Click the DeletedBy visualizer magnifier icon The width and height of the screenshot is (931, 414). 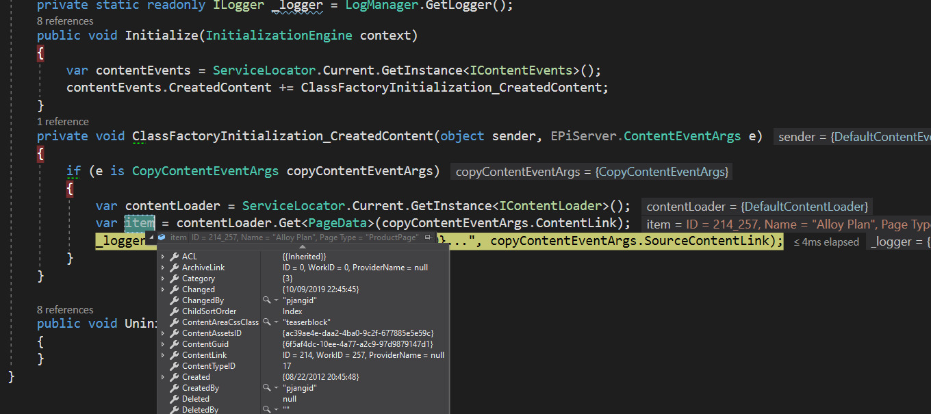coord(267,410)
